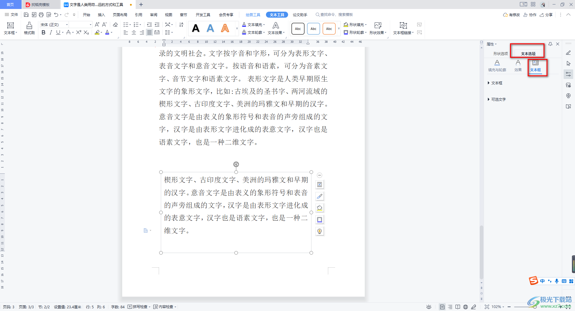Expand the 可选文字 section in Properties pane
The height and width of the screenshot is (311, 575).
coord(497,99)
